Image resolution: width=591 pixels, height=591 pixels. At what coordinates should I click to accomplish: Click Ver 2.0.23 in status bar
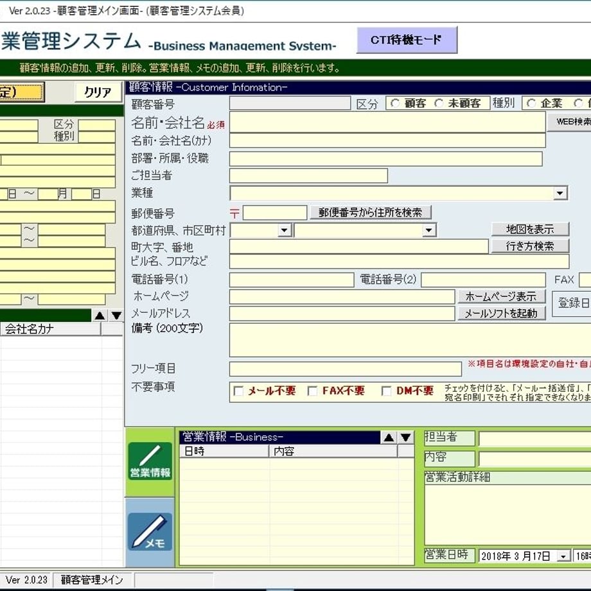pos(26,579)
